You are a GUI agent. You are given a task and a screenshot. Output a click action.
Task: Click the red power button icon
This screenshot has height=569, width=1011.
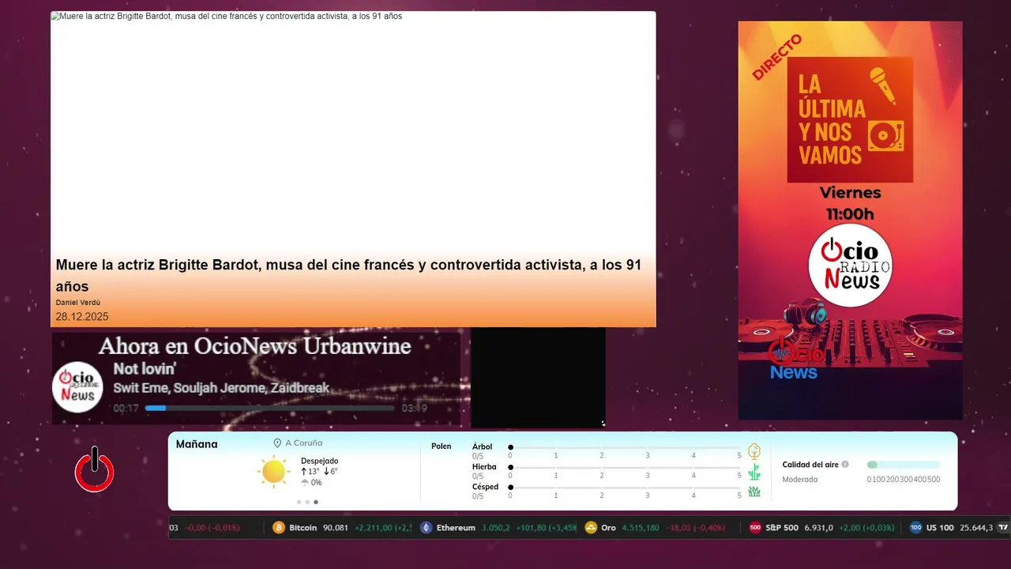[95, 471]
